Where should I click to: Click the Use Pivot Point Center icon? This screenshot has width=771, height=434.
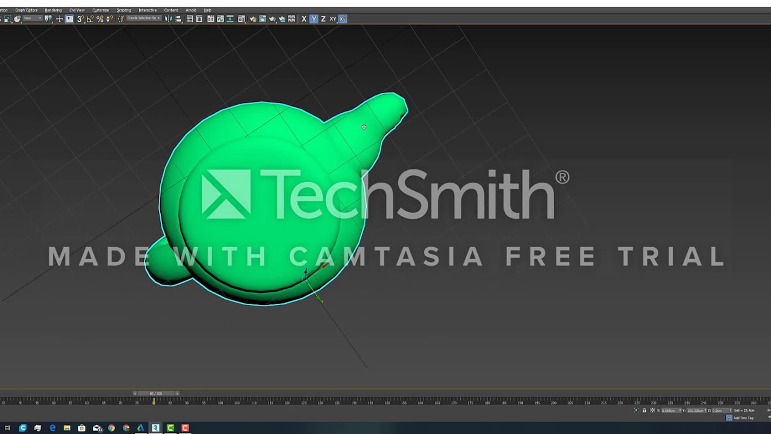(x=48, y=19)
